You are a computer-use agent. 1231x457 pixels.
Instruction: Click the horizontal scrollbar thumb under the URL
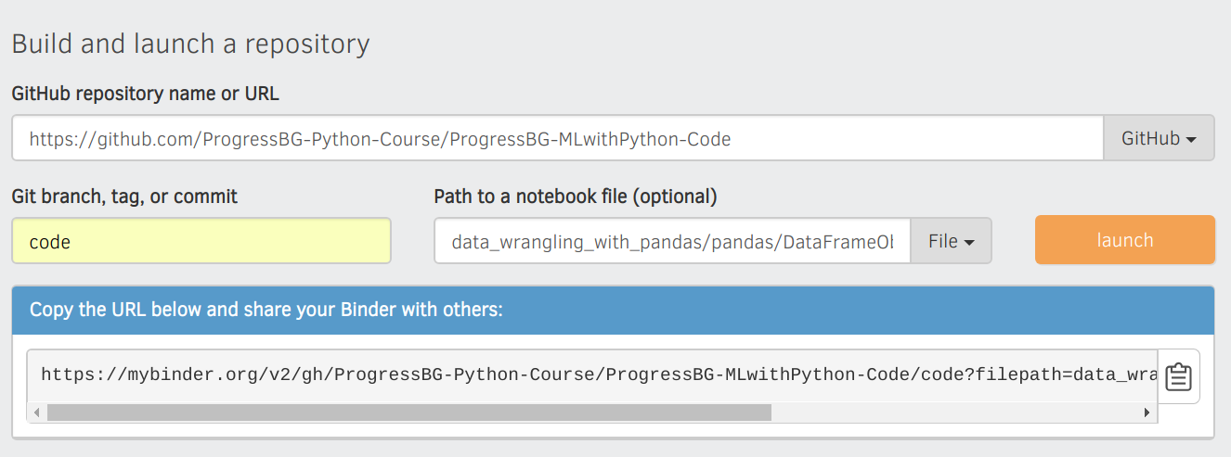pyautogui.click(x=408, y=413)
